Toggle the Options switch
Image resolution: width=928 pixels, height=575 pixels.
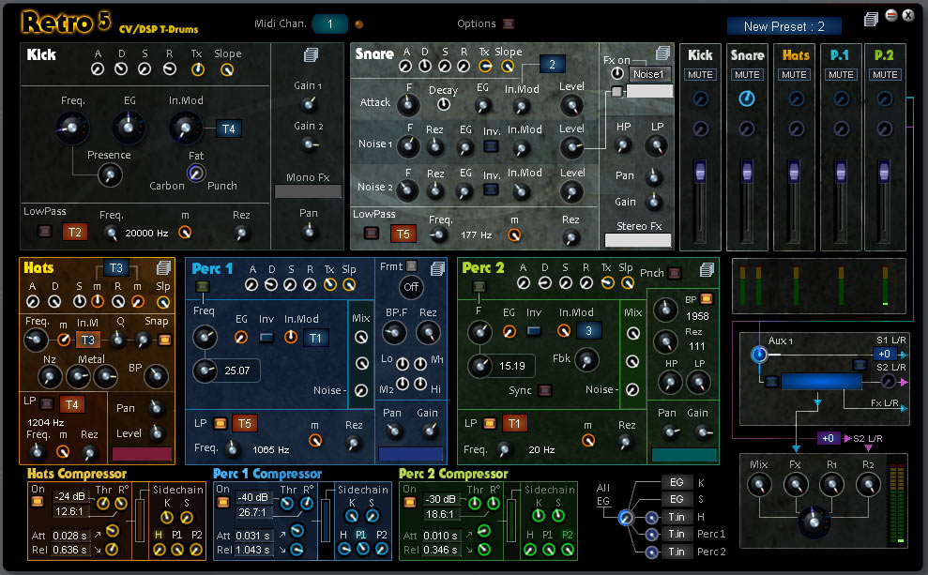509,23
